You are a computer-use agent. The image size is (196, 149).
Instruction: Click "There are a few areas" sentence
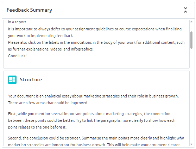(x=48, y=103)
